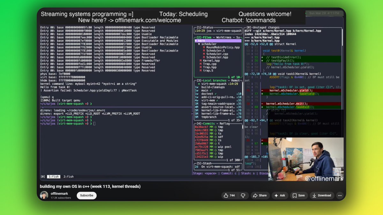Screen dimensions: 383x215
Task: Select commit c72f8449 ts
Action: coord(218,140)
